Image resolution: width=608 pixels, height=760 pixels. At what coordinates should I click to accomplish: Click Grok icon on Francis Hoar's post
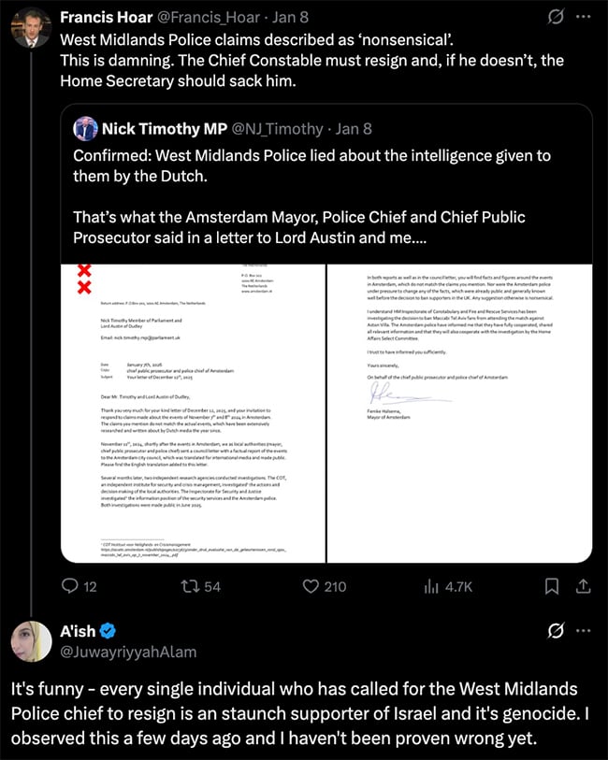click(x=556, y=18)
